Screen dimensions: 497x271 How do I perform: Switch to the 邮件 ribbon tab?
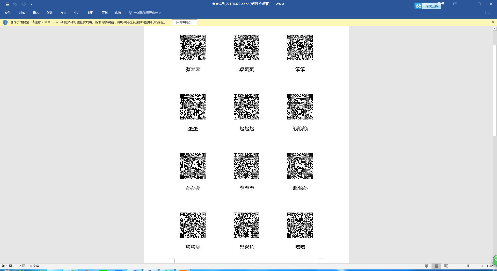pyautogui.click(x=91, y=13)
